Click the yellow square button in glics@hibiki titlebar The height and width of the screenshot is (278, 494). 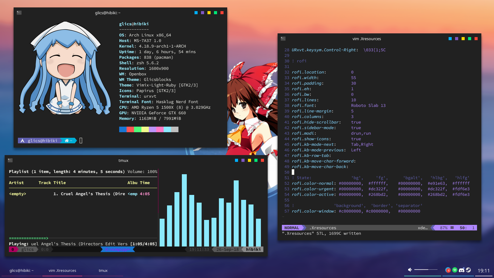click(209, 13)
